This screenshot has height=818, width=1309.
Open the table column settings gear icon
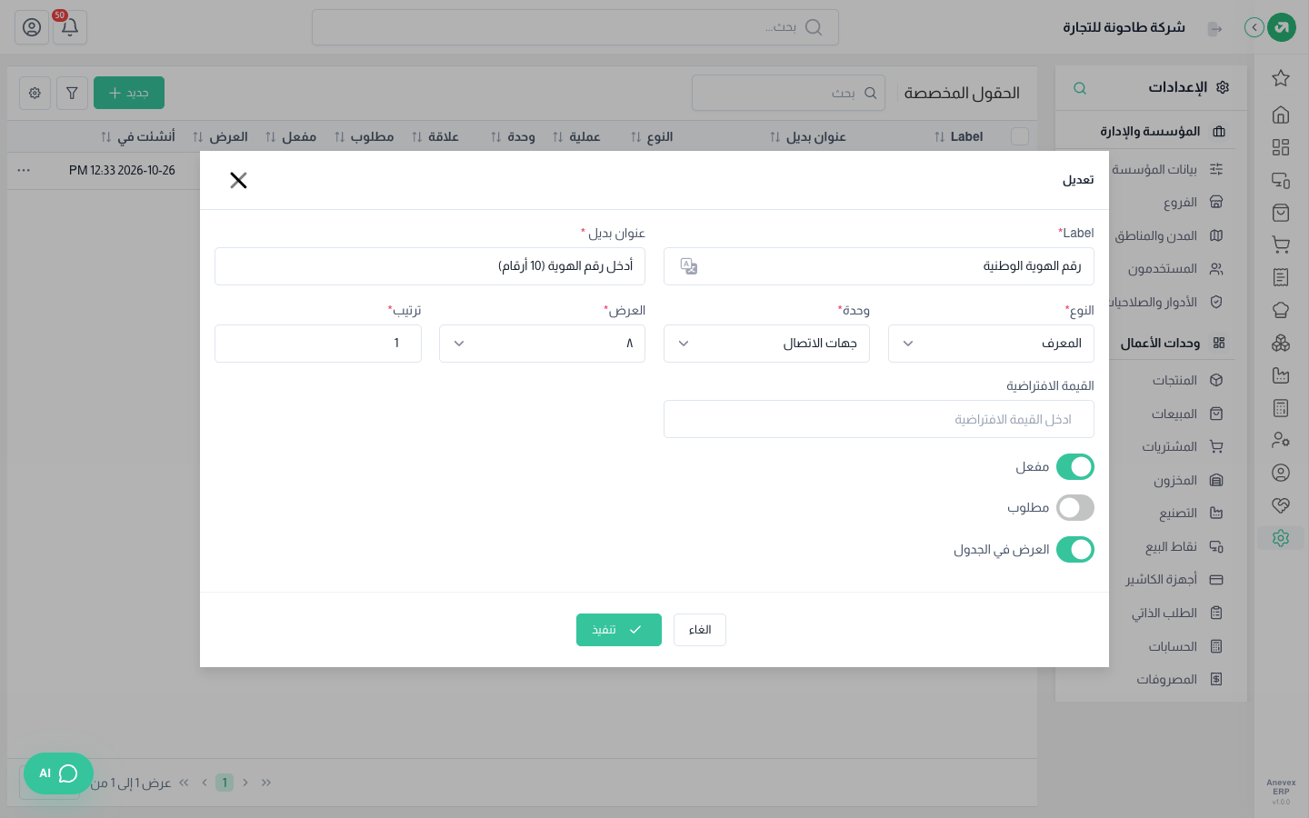point(35,93)
